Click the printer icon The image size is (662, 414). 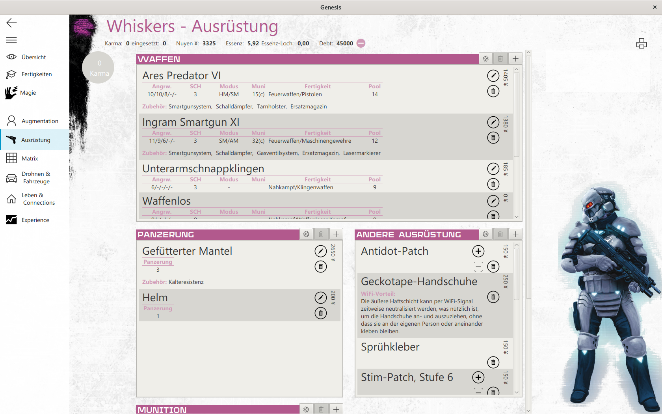point(641,43)
